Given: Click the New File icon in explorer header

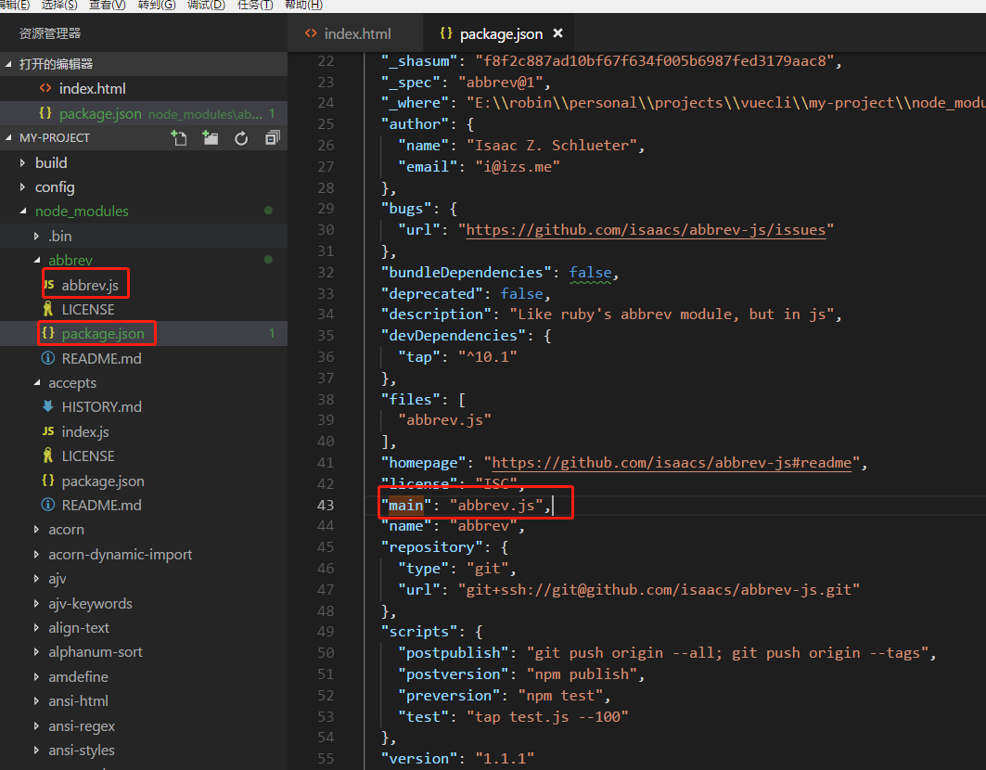Looking at the screenshot, I should click(179, 138).
